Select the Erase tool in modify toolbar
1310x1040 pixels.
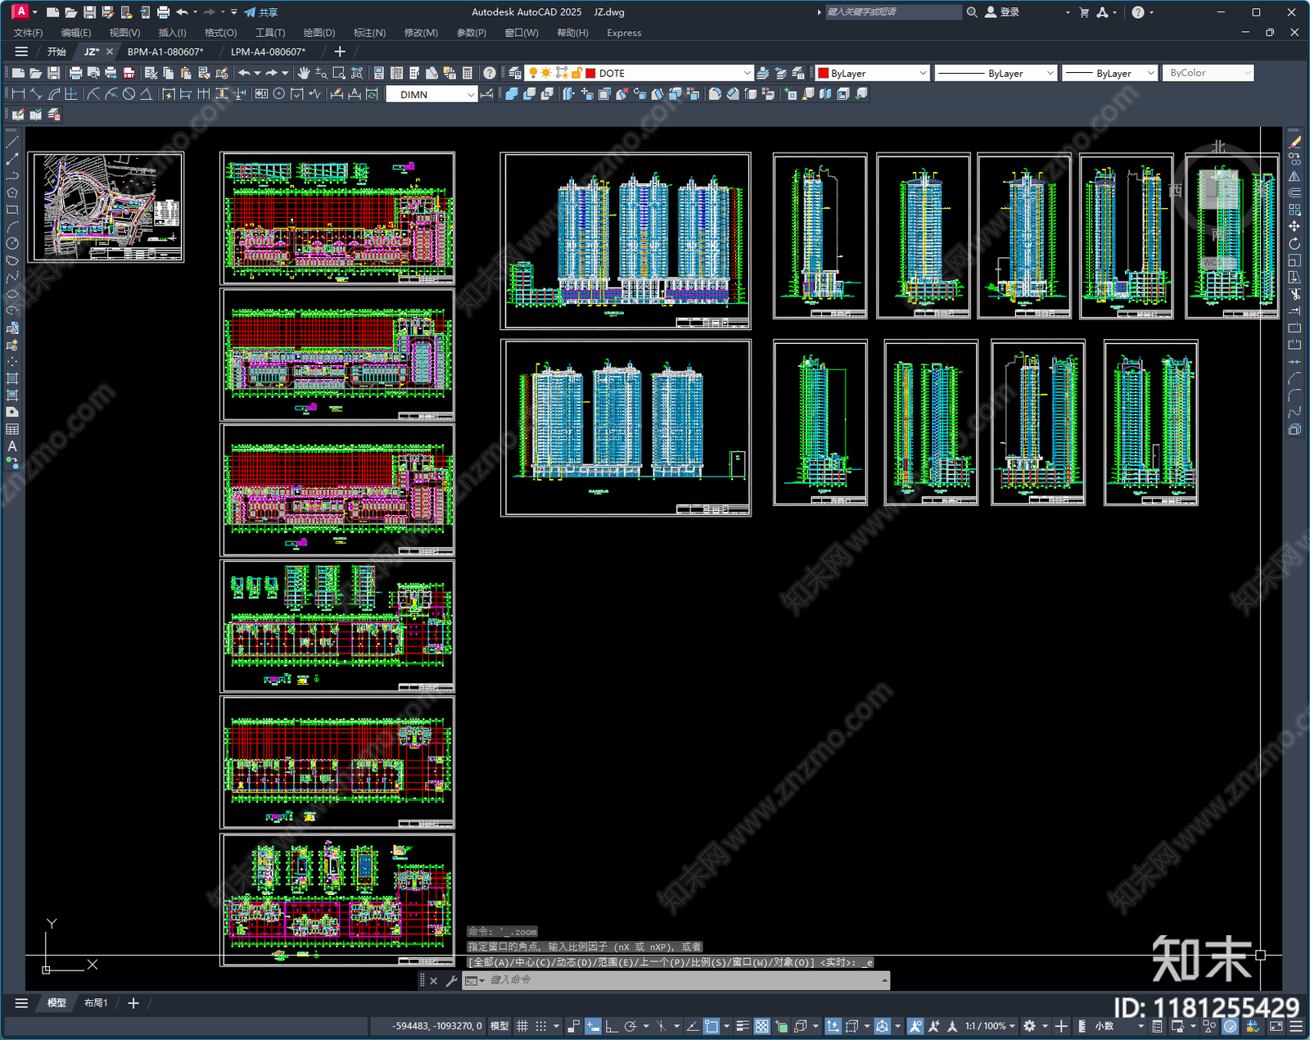click(1294, 142)
